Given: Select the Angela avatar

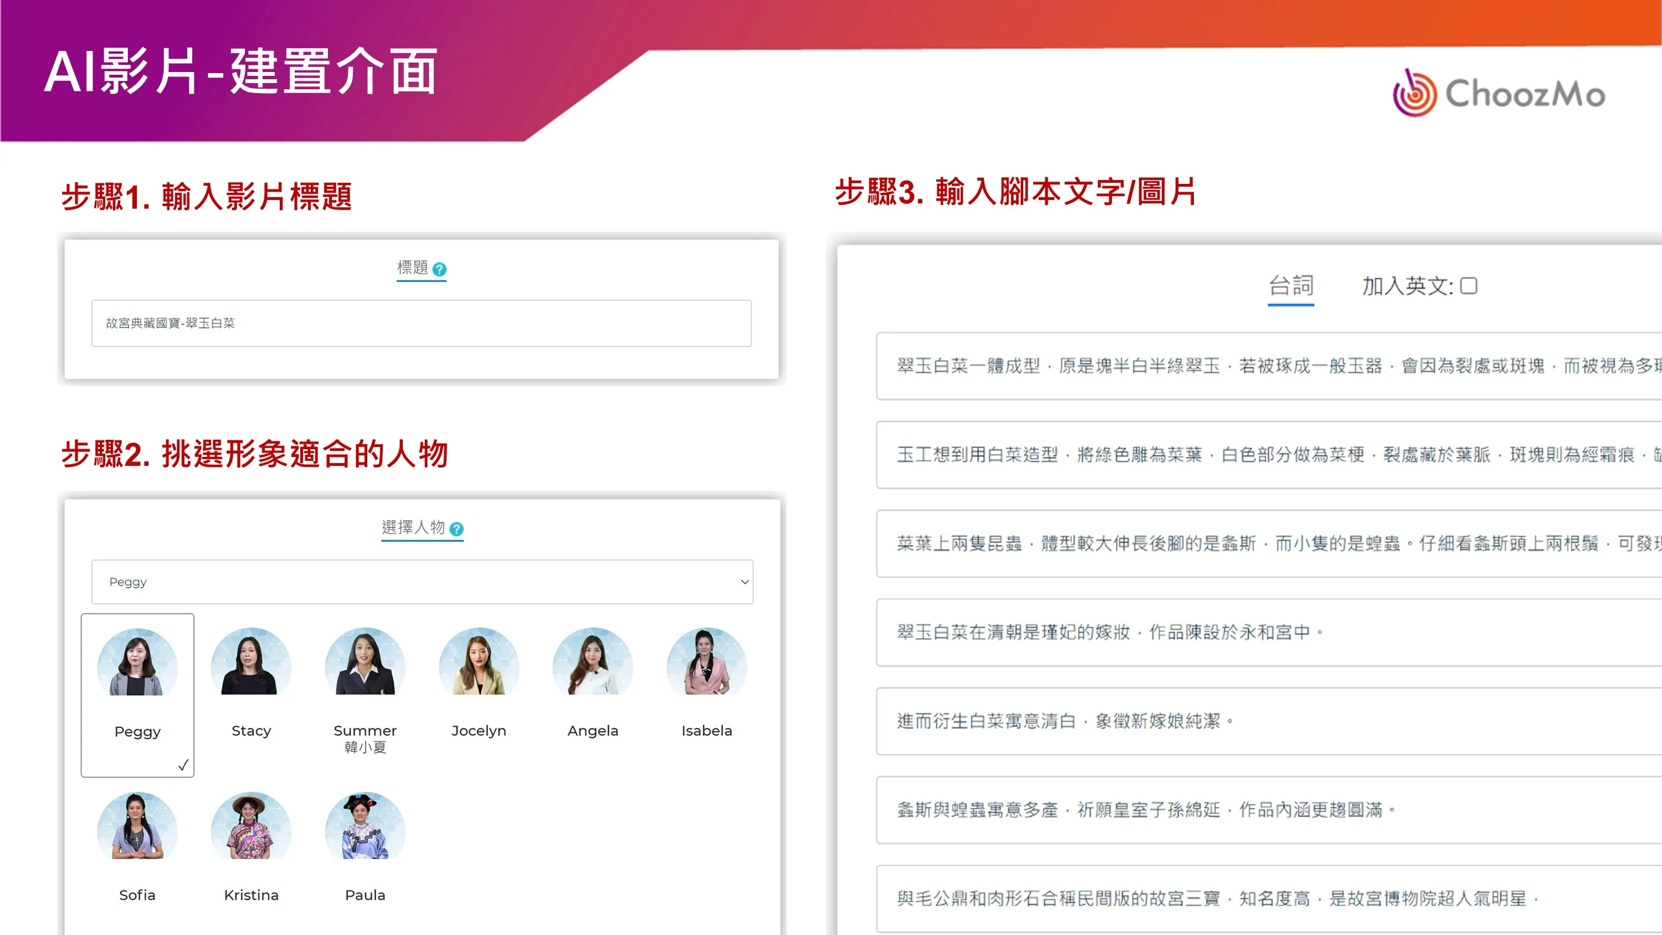Looking at the screenshot, I should [x=592, y=664].
